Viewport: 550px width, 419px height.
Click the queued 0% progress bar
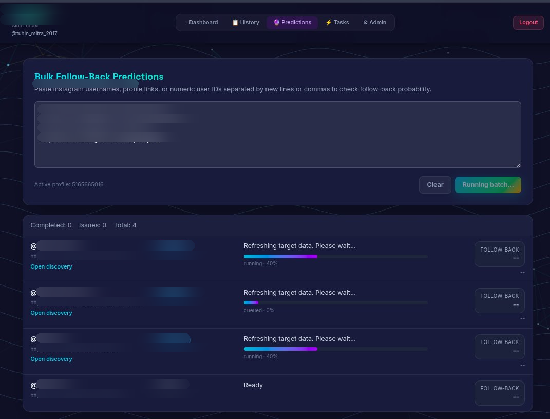coord(335,302)
